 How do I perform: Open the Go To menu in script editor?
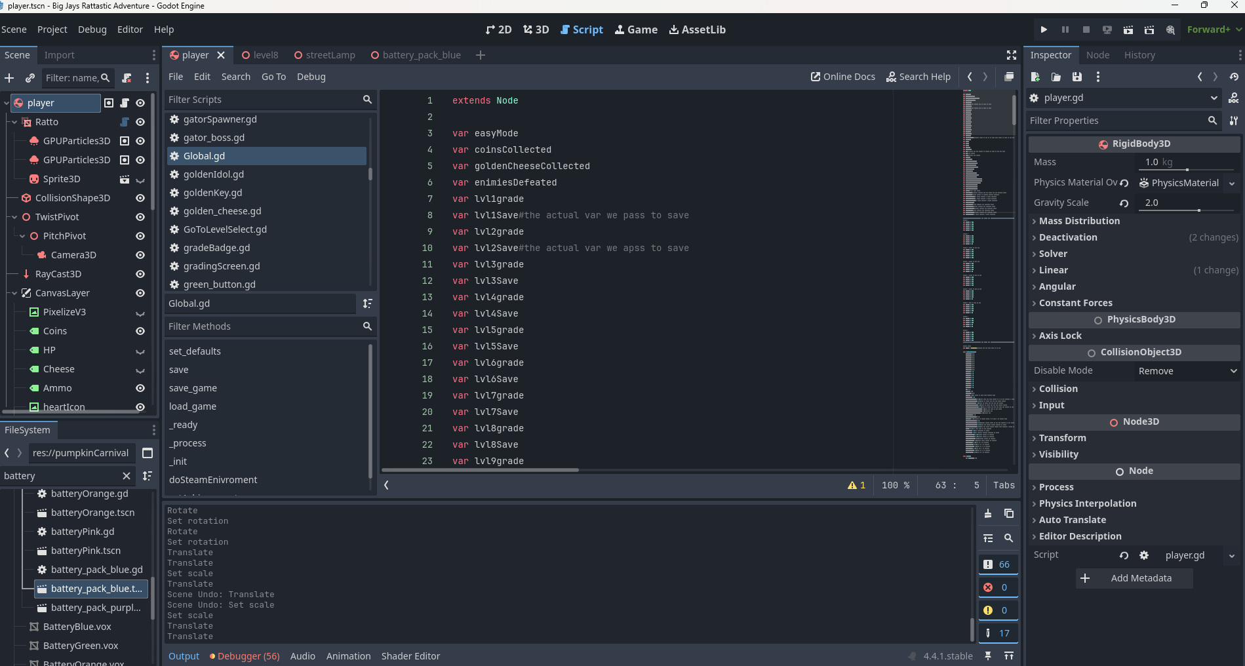tap(273, 77)
